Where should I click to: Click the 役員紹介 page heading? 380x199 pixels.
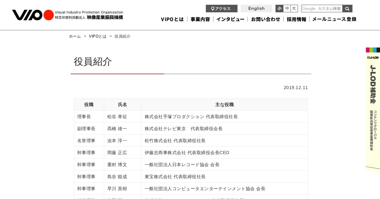(93, 62)
